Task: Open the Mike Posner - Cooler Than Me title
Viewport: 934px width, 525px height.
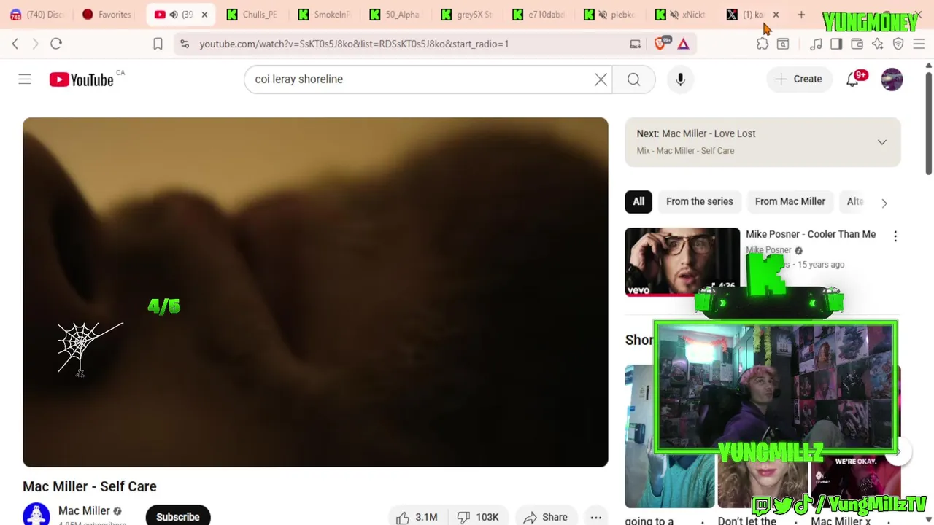Action: (811, 234)
